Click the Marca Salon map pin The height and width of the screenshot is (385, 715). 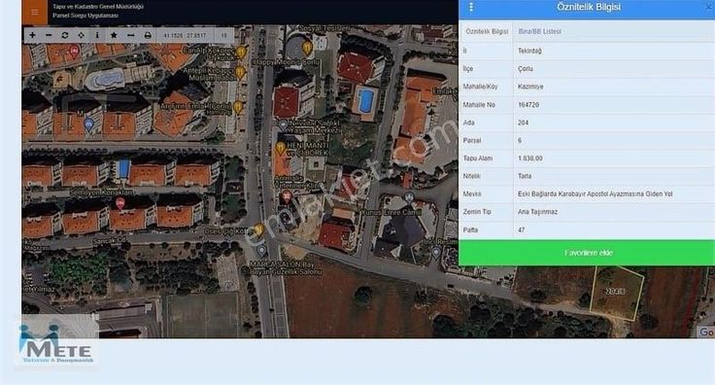(261, 251)
